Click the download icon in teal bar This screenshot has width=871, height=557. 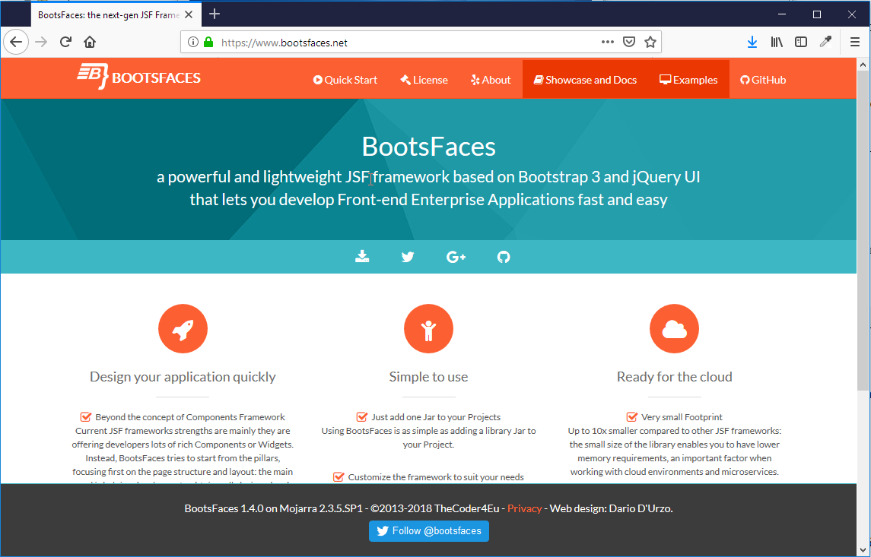pos(362,256)
